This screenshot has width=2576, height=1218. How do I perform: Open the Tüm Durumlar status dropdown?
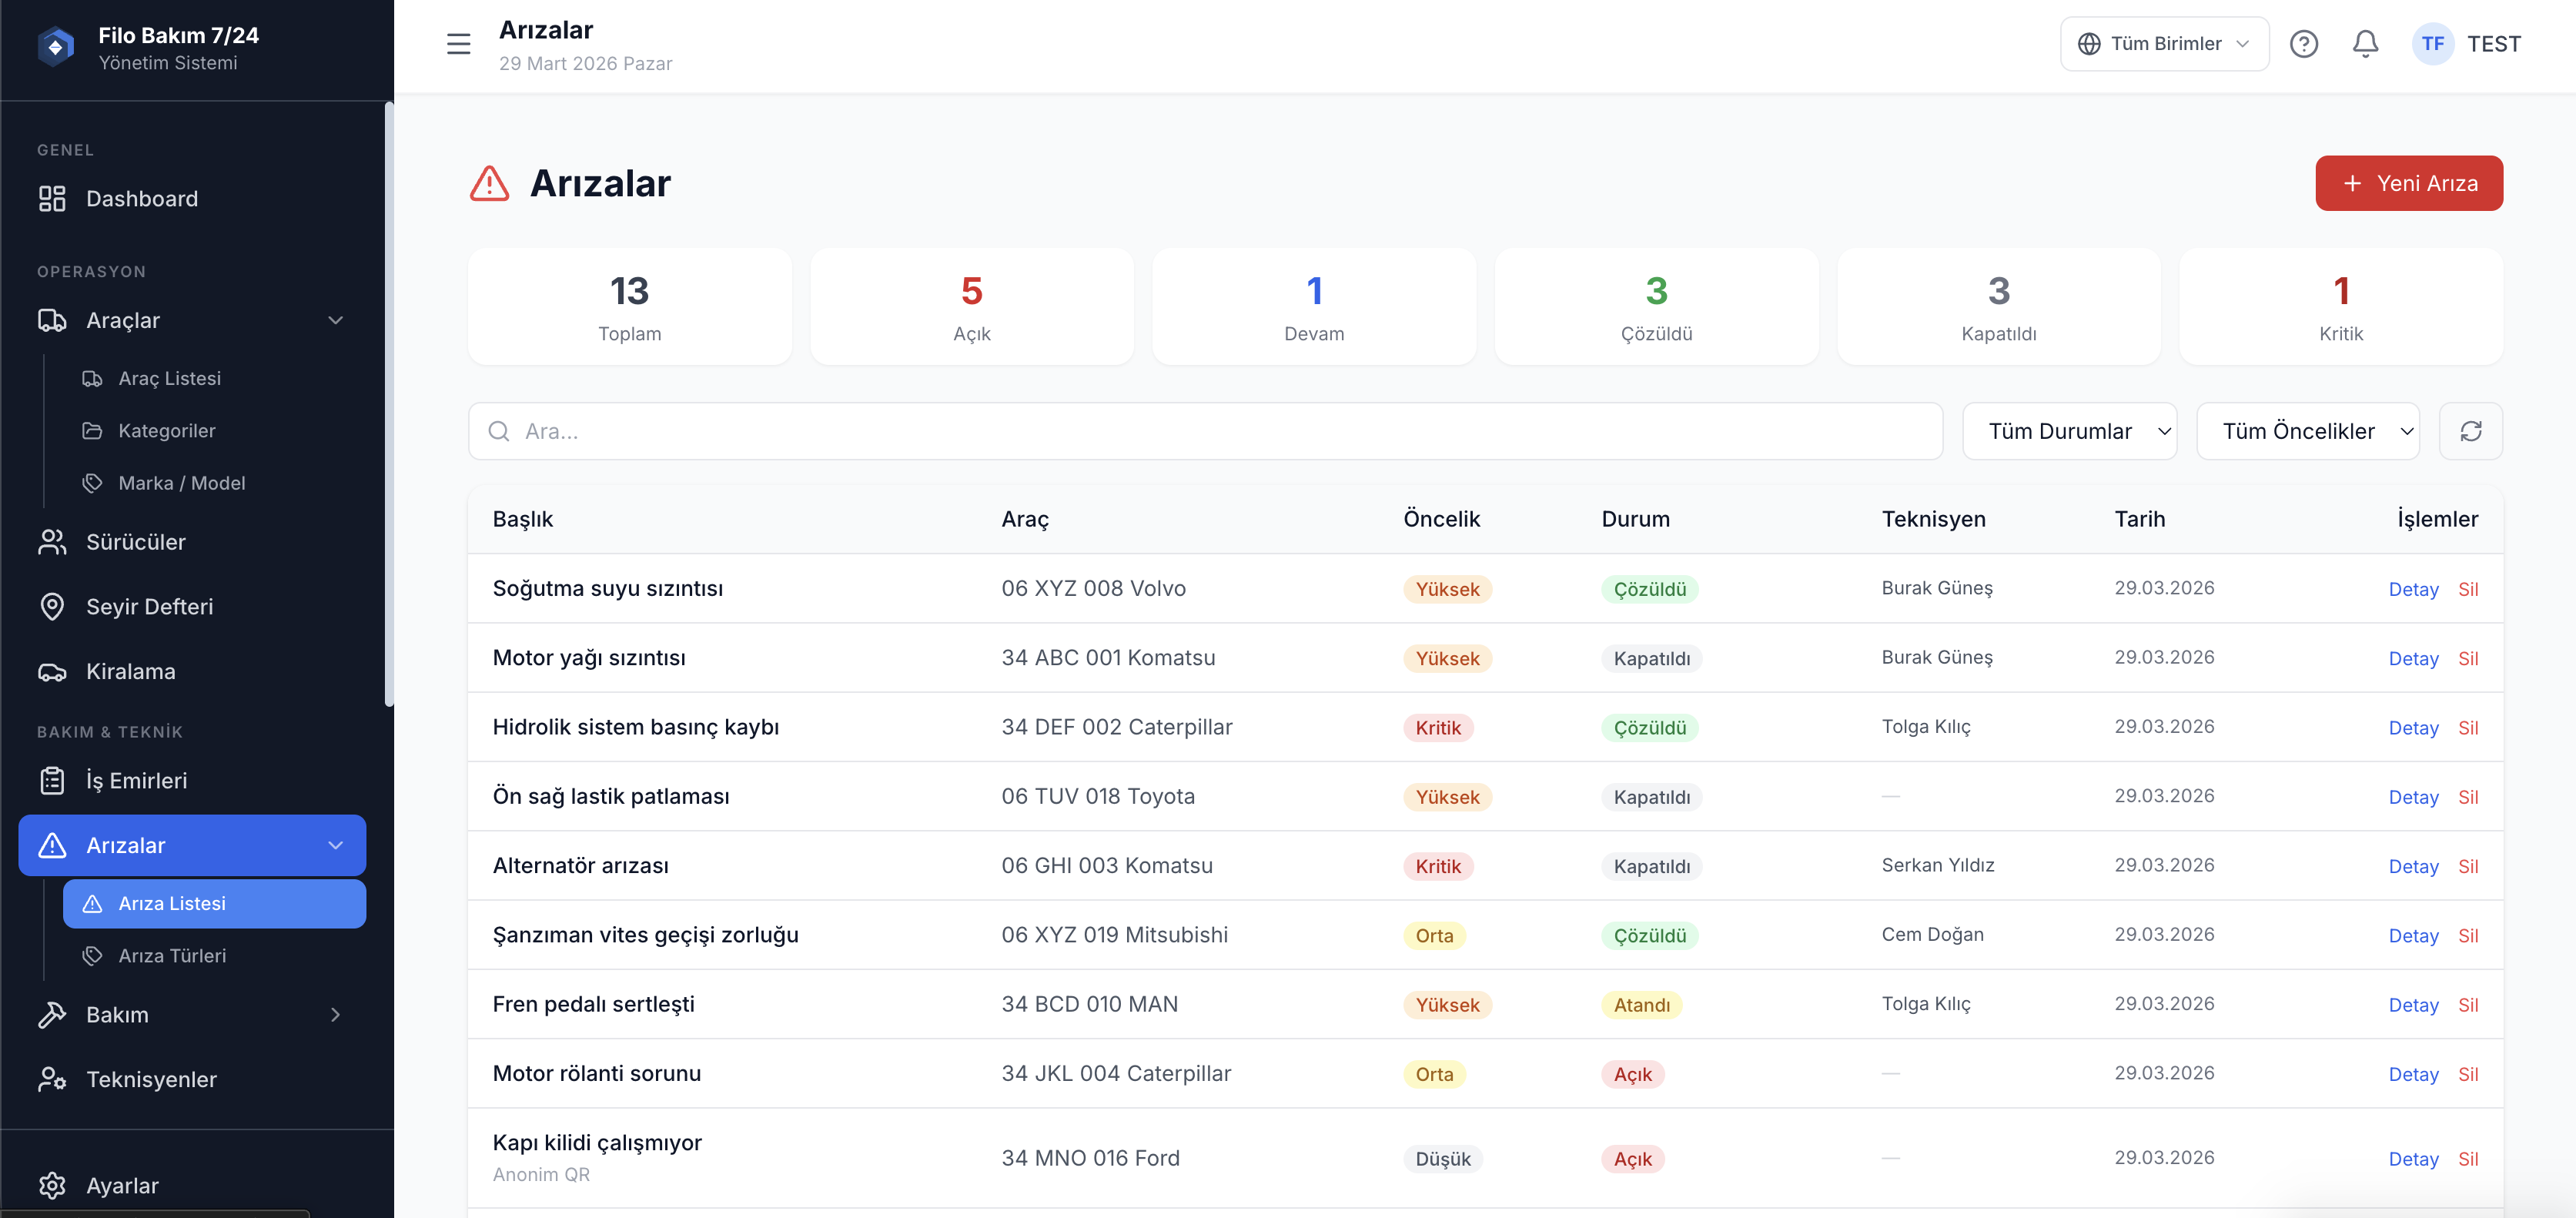tap(2068, 431)
